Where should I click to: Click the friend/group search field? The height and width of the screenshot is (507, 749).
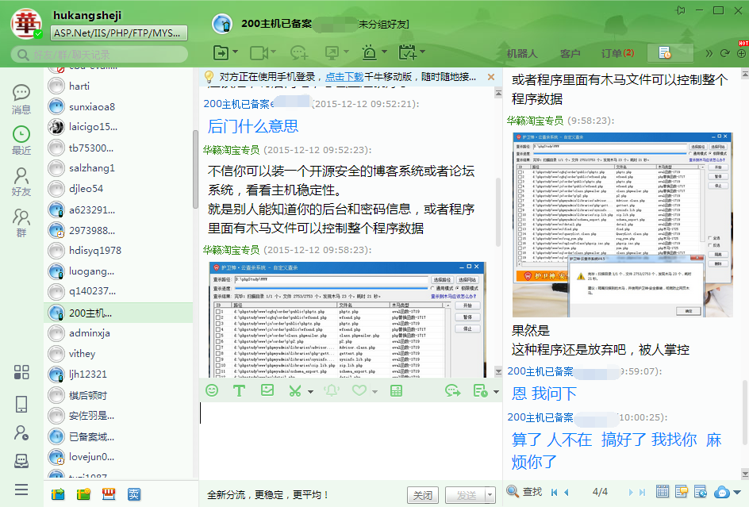click(x=100, y=55)
